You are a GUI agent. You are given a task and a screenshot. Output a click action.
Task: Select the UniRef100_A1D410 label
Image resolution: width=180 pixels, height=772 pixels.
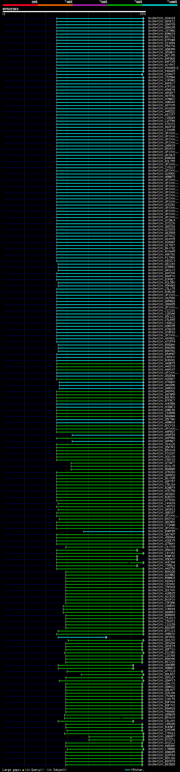pyautogui.click(x=161, y=581)
